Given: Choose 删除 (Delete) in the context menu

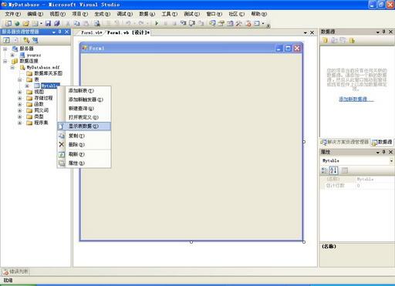Looking at the screenshot, I should pyautogui.click(x=84, y=145).
